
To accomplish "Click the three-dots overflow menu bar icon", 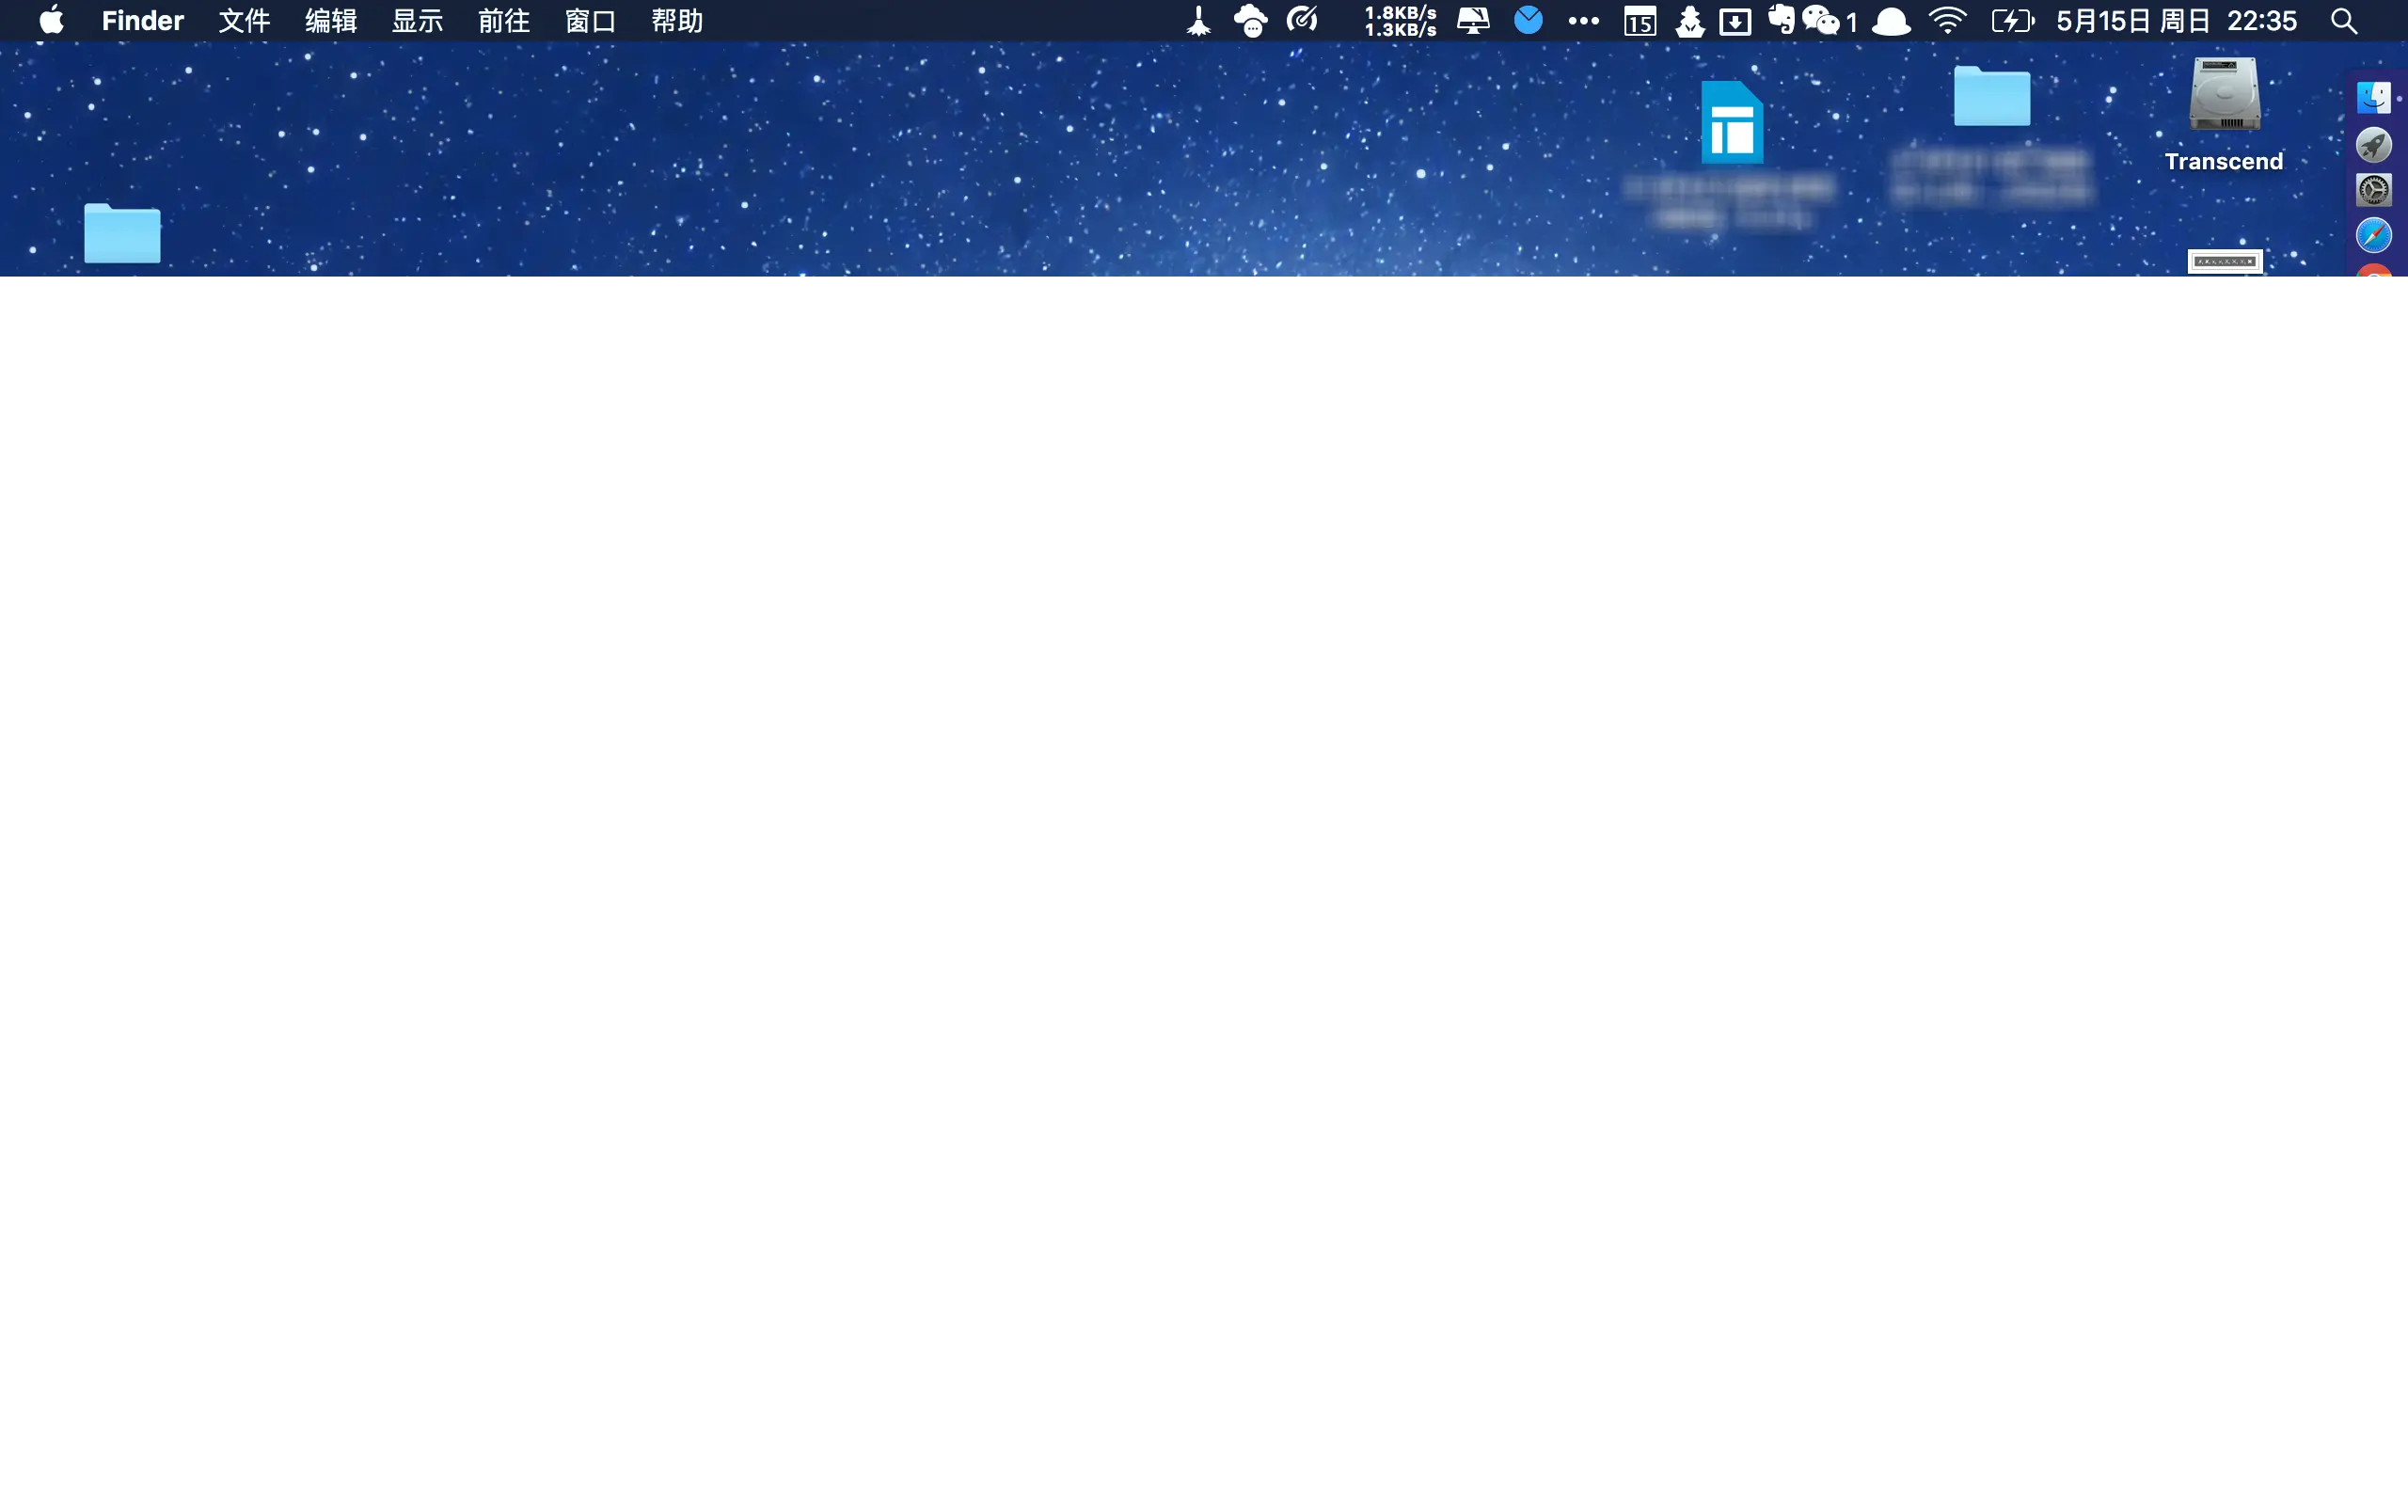I will (x=1583, y=21).
